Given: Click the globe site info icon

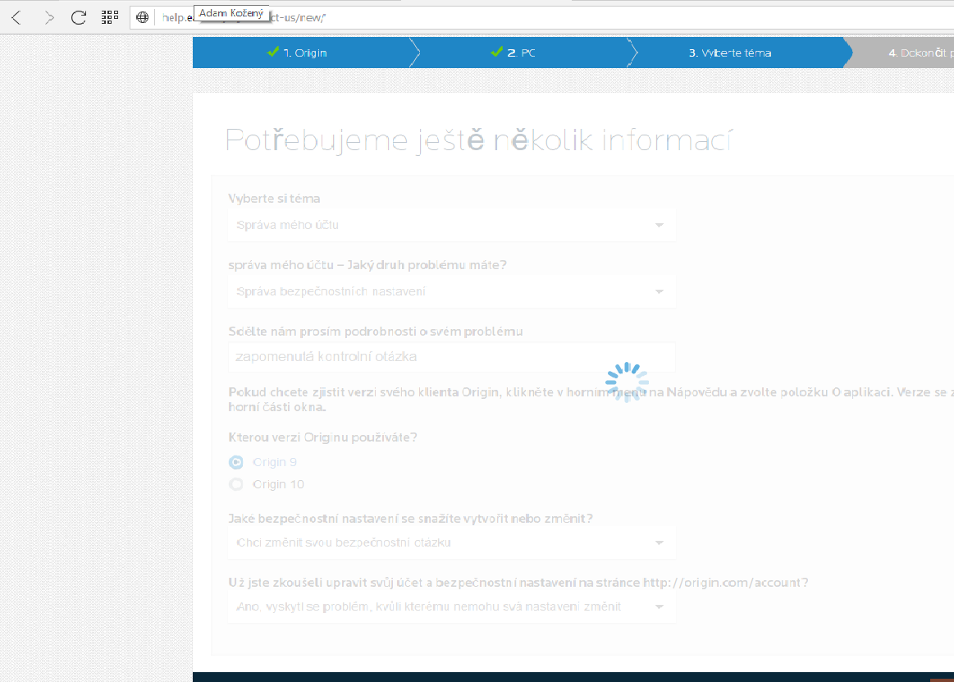Looking at the screenshot, I should pos(143,17).
